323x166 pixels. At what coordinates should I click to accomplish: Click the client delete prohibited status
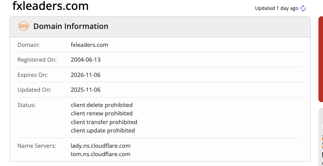[x=102, y=105]
